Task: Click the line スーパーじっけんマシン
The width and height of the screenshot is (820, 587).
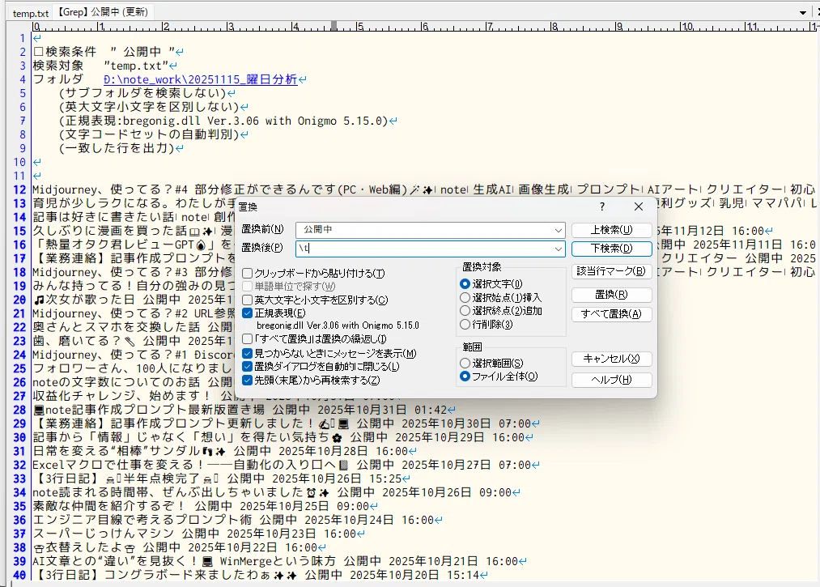Action: click(x=198, y=534)
